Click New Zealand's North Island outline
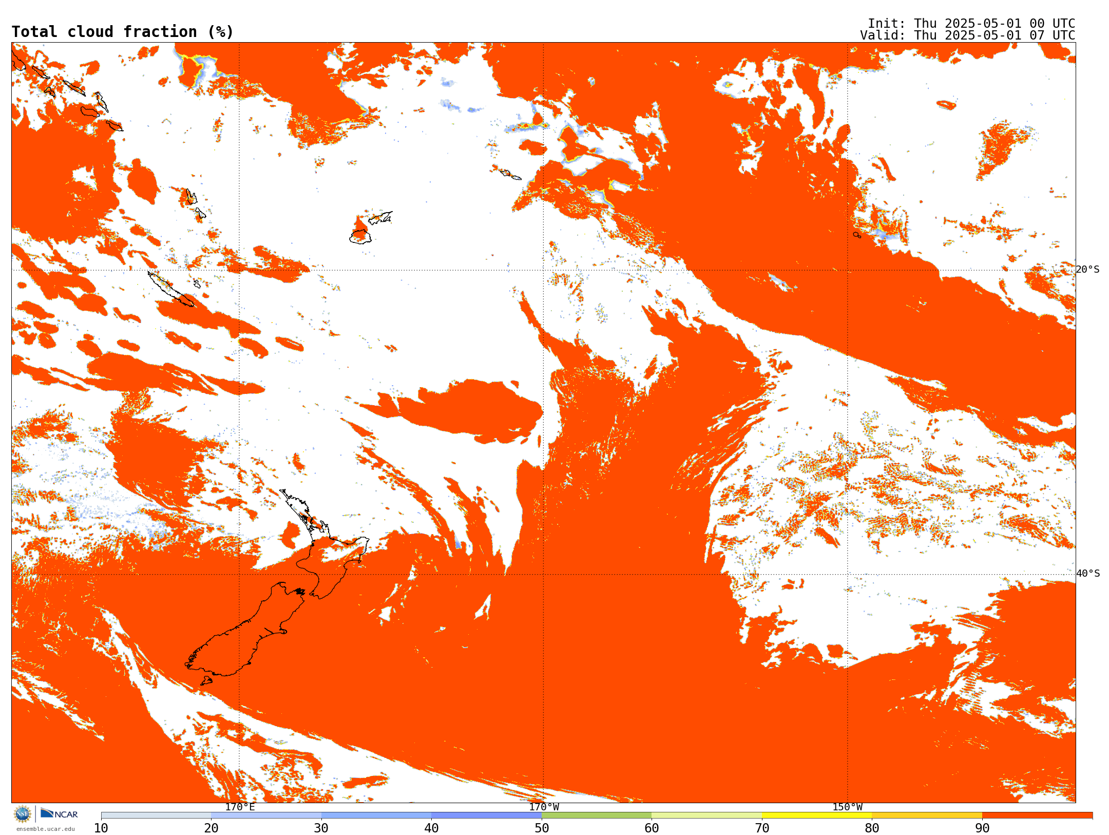1109x835 pixels. (x=323, y=544)
